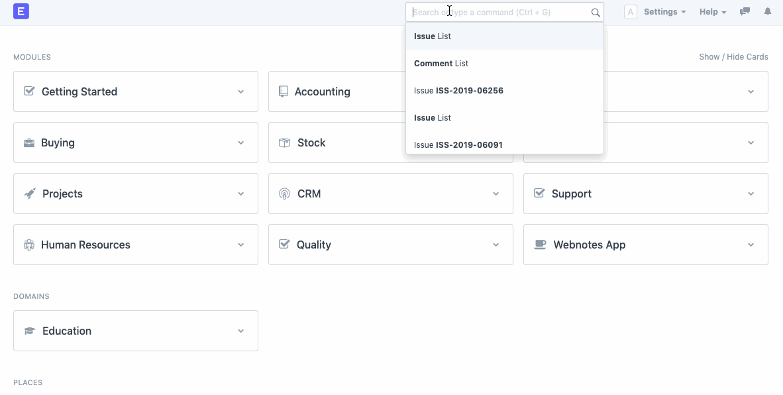Click the Projects rocket icon

(30, 194)
